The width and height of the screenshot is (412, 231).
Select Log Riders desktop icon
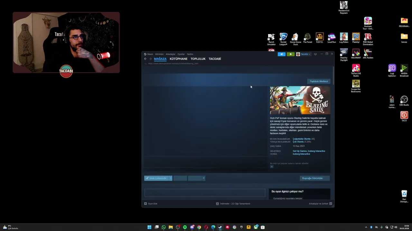(x=344, y=38)
